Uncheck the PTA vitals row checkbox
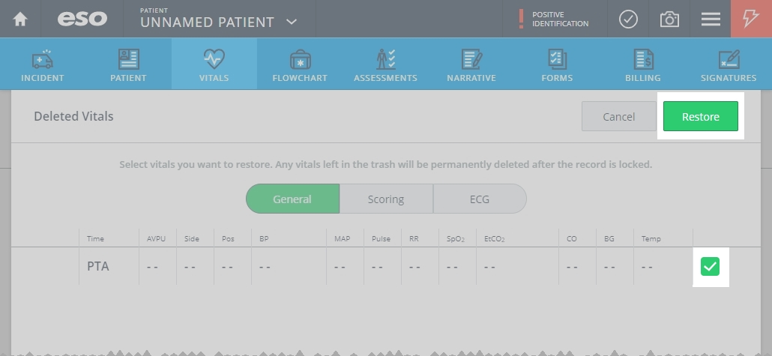The height and width of the screenshot is (356, 772). click(710, 266)
